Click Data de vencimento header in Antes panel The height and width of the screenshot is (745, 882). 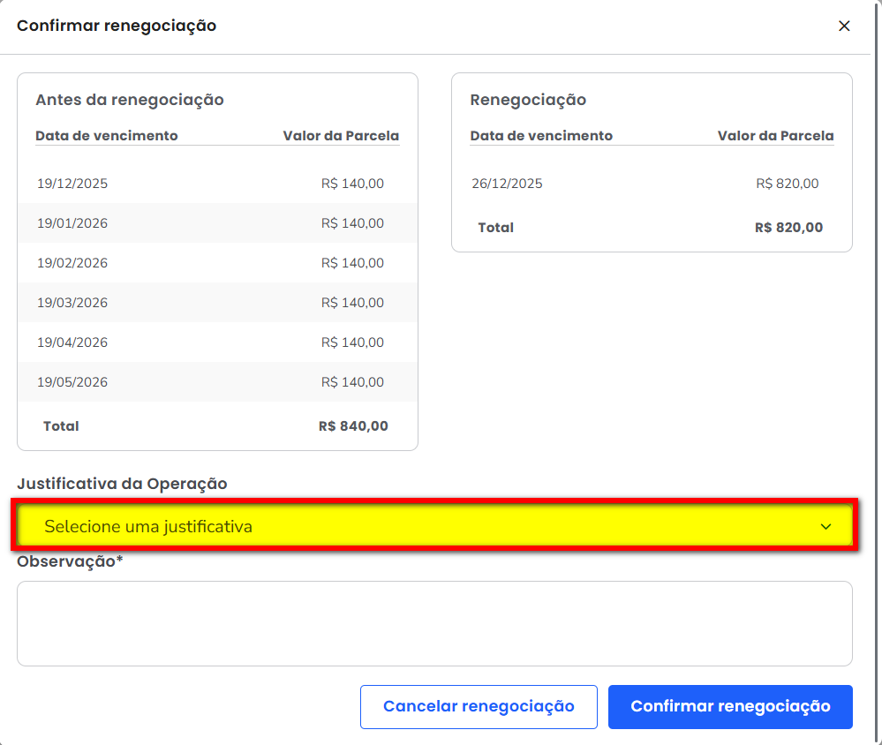click(x=107, y=136)
